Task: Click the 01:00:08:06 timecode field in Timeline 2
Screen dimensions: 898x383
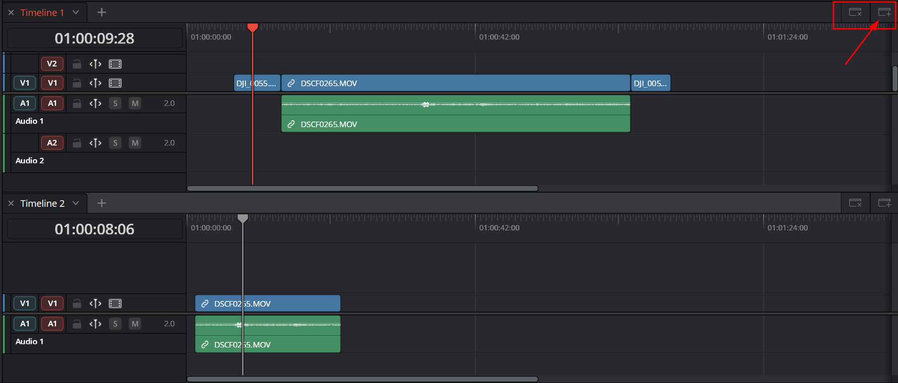Action: coord(95,229)
